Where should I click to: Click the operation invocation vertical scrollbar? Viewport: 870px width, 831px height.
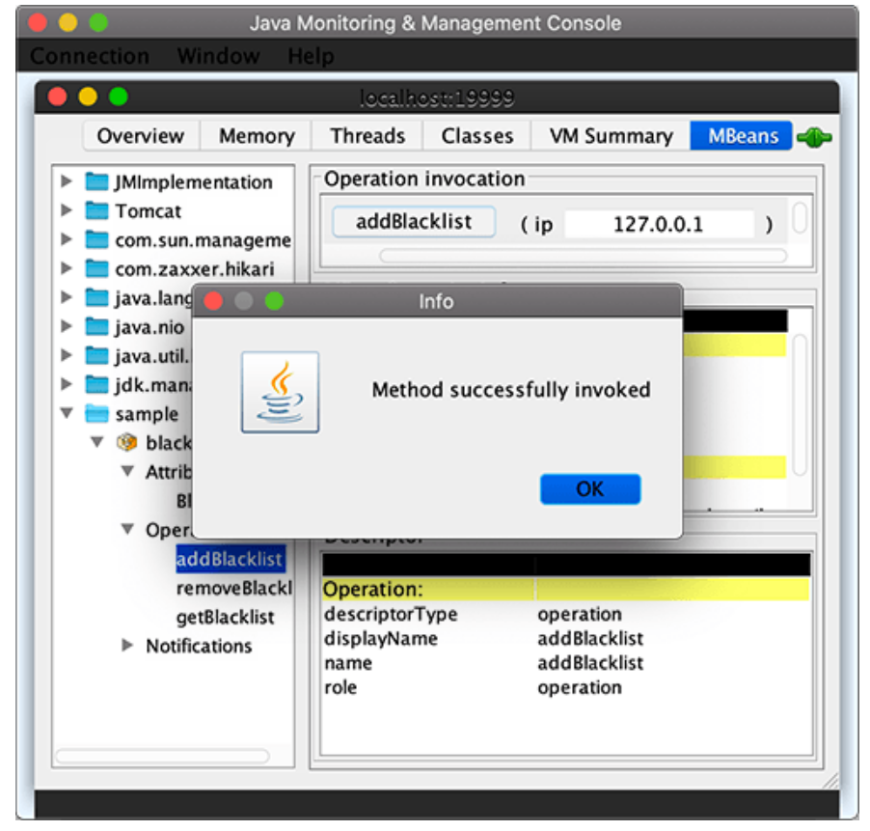(x=800, y=218)
